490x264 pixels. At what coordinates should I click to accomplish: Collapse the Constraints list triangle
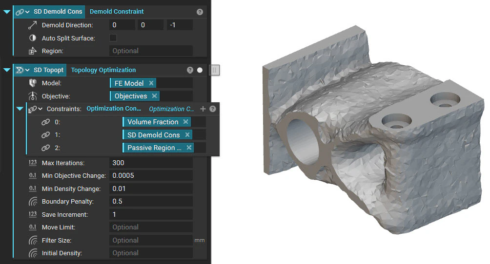click(20, 109)
